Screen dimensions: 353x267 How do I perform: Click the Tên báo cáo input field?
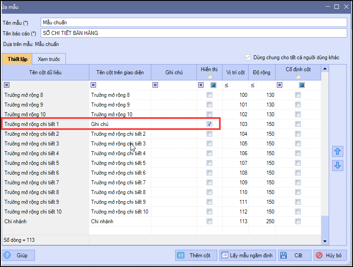[193, 33]
